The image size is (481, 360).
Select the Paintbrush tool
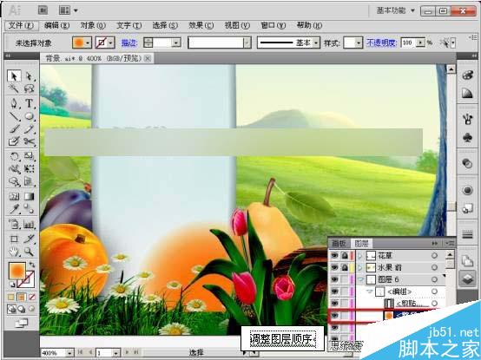point(14,129)
